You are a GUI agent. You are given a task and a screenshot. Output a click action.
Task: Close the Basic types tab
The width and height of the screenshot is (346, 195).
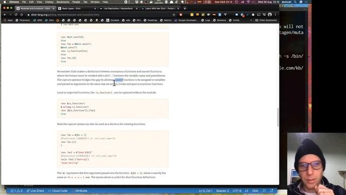point(95,9)
